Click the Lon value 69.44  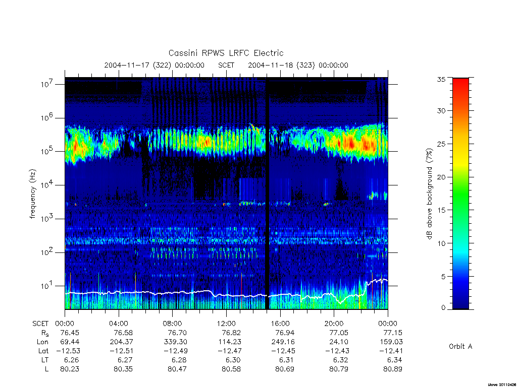70,342
